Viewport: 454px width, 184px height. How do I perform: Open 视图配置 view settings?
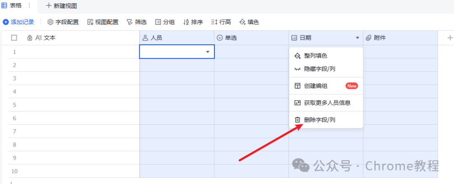coord(103,22)
